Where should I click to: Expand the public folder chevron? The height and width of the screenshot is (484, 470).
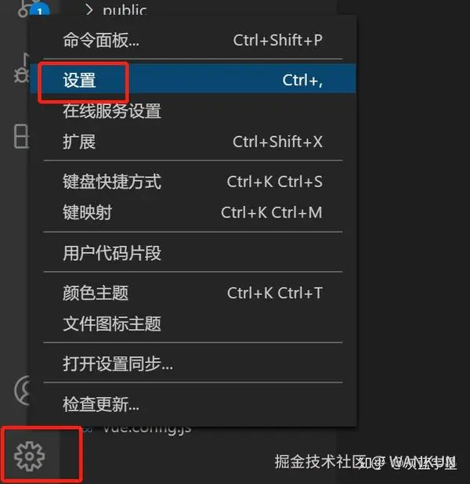(x=89, y=10)
